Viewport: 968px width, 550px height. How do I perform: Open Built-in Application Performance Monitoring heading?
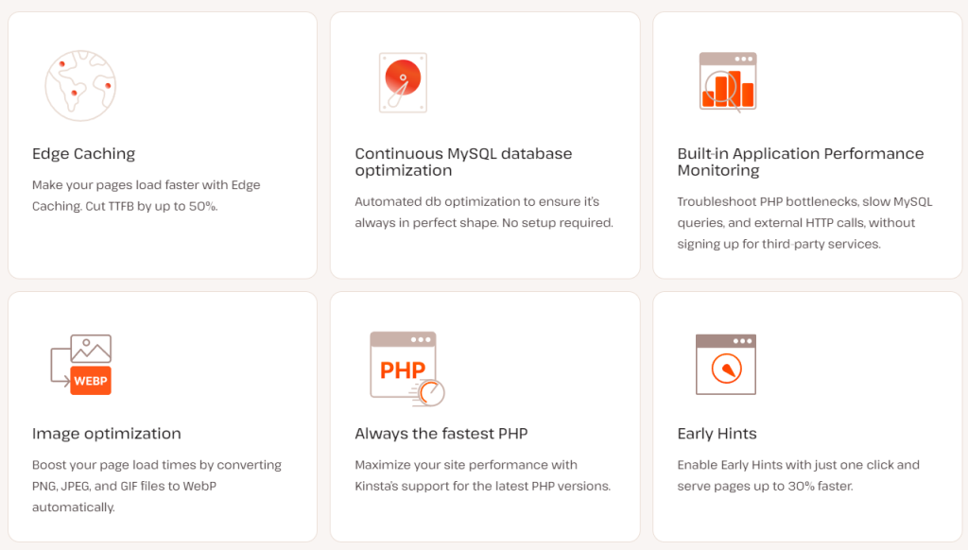(x=800, y=162)
